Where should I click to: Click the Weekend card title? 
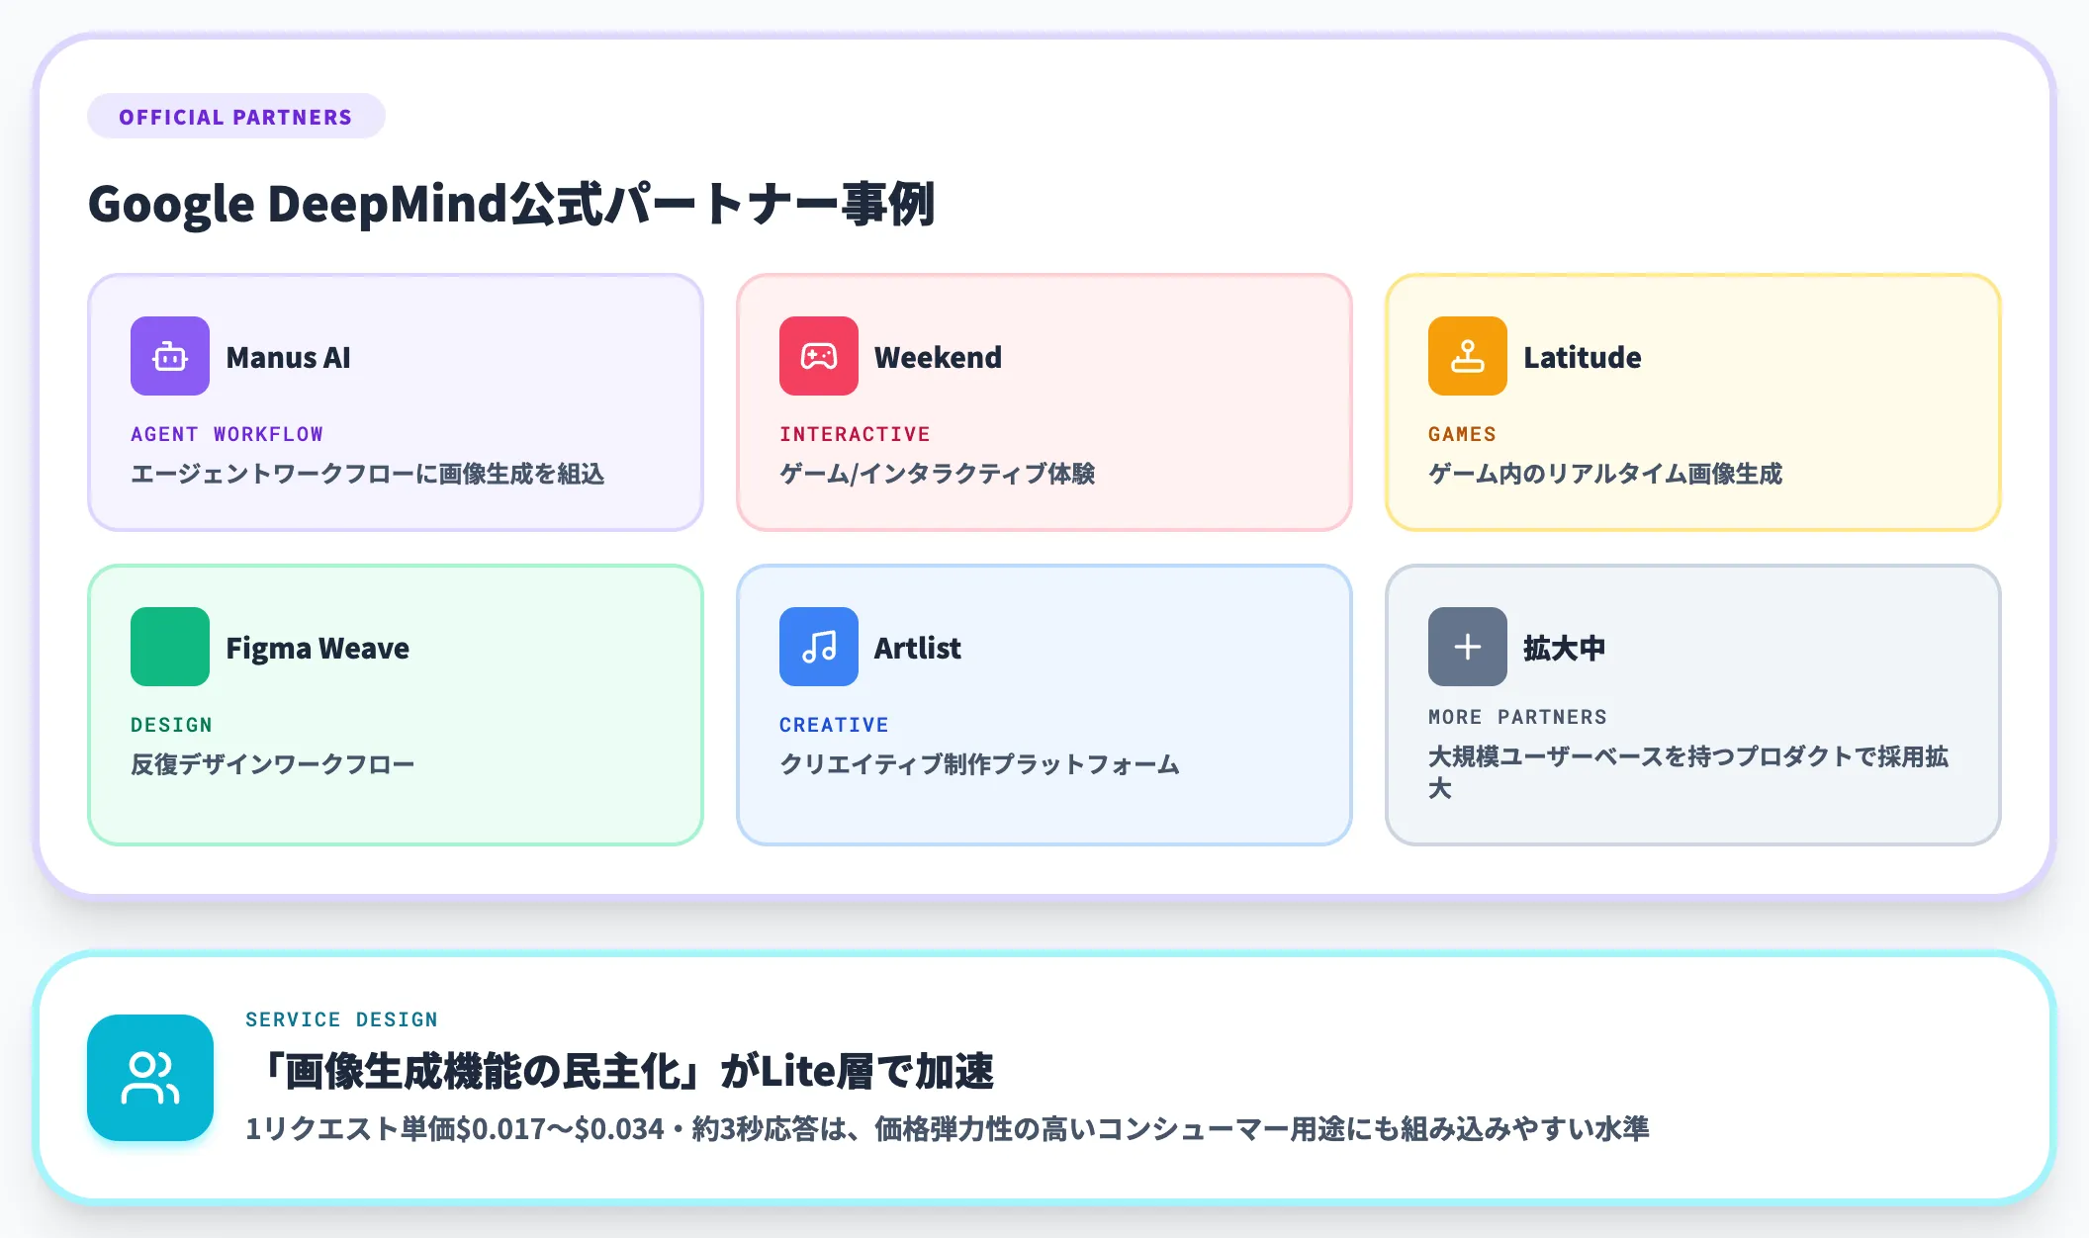tap(938, 357)
